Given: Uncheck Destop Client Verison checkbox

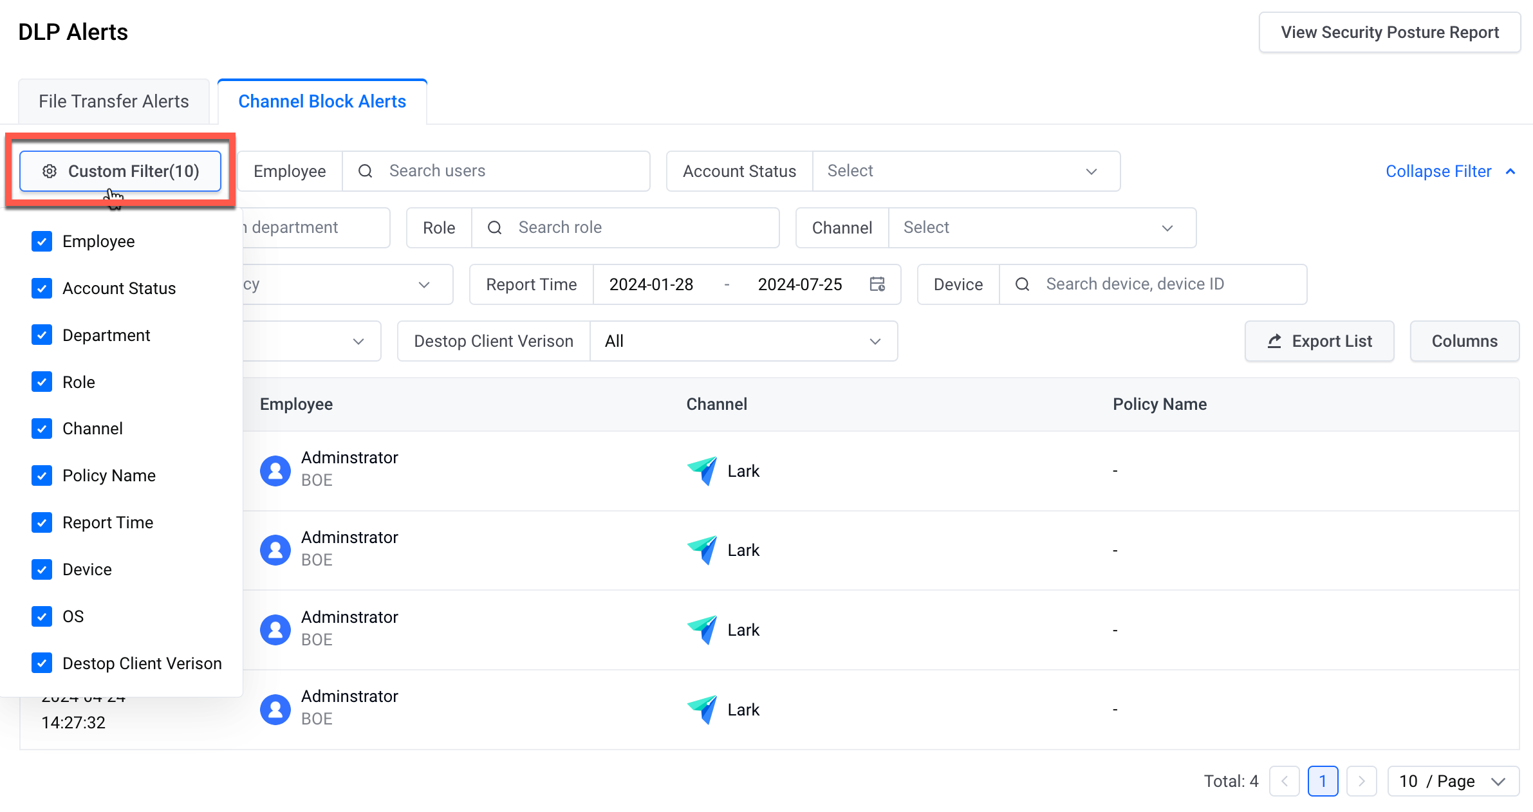Looking at the screenshot, I should click(x=42, y=663).
